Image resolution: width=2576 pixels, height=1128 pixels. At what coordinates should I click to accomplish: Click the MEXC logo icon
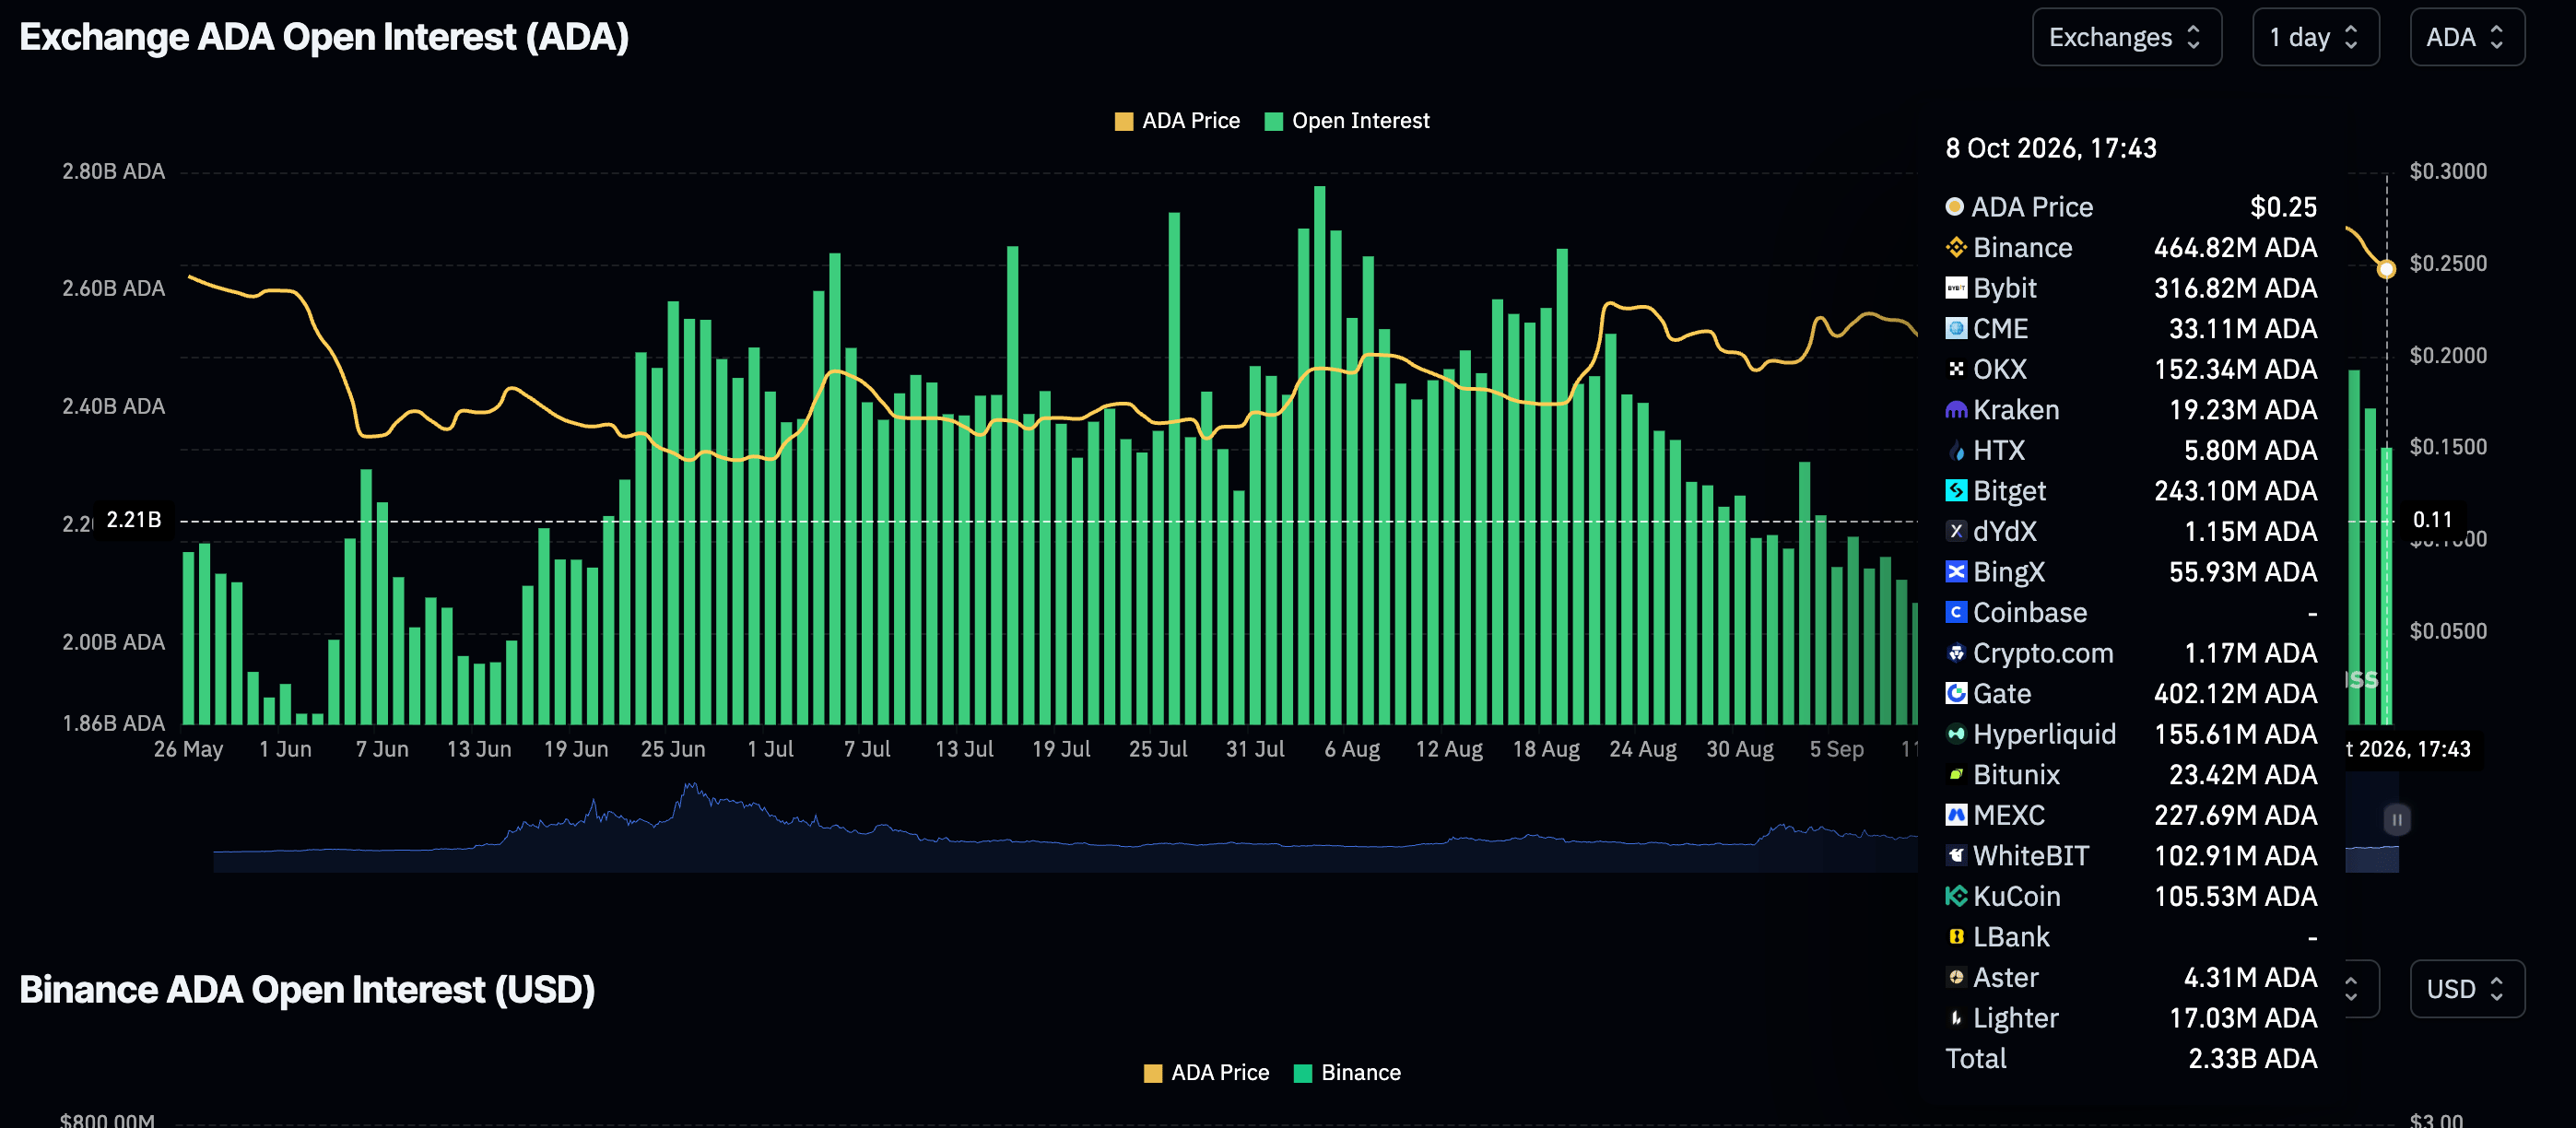(x=1956, y=815)
